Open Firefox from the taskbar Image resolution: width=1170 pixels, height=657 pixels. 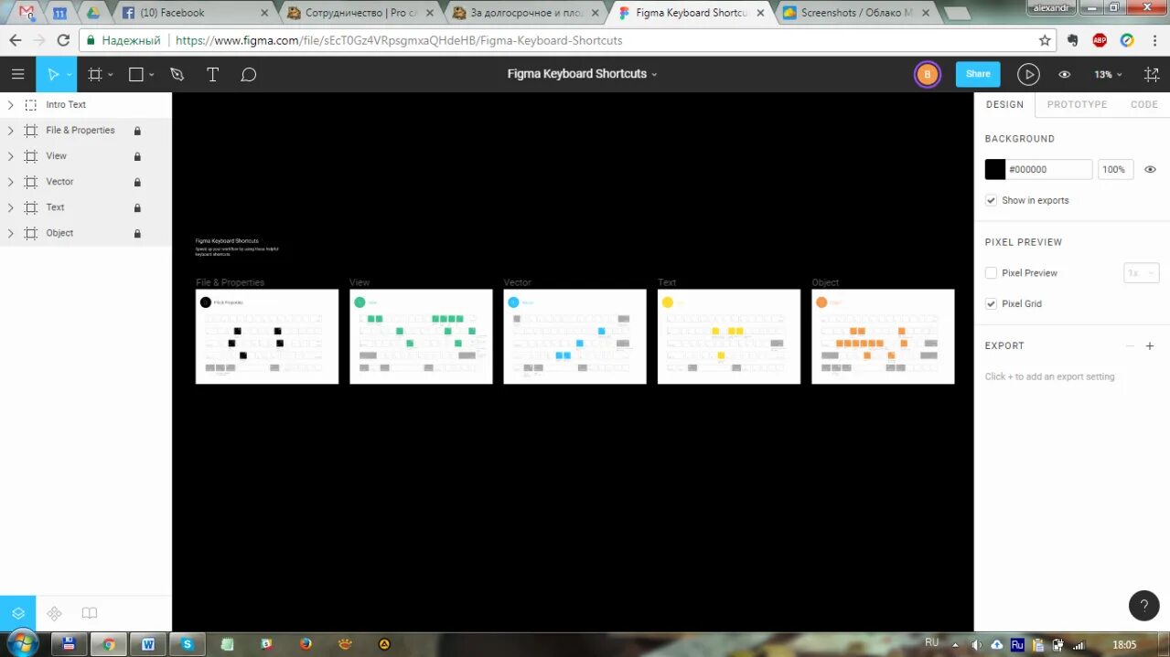tap(306, 643)
